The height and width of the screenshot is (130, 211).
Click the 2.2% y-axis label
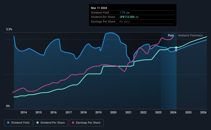point(9,29)
